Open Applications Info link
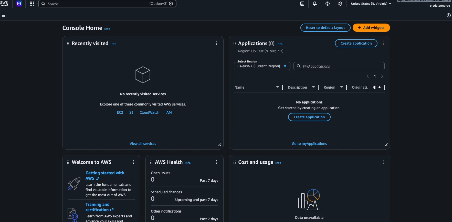Image resolution: width=452 pixels, height=222 pixels. tap(279, 44)
